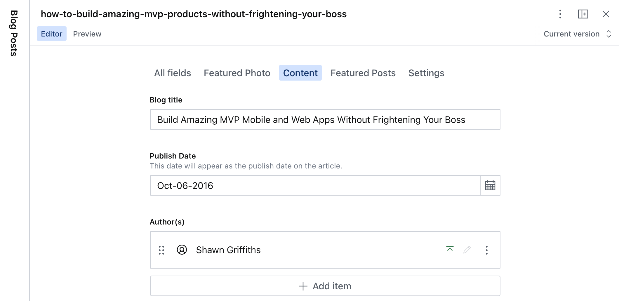Switch to the Preview view
619x301 pixels.
coord(87,34)
